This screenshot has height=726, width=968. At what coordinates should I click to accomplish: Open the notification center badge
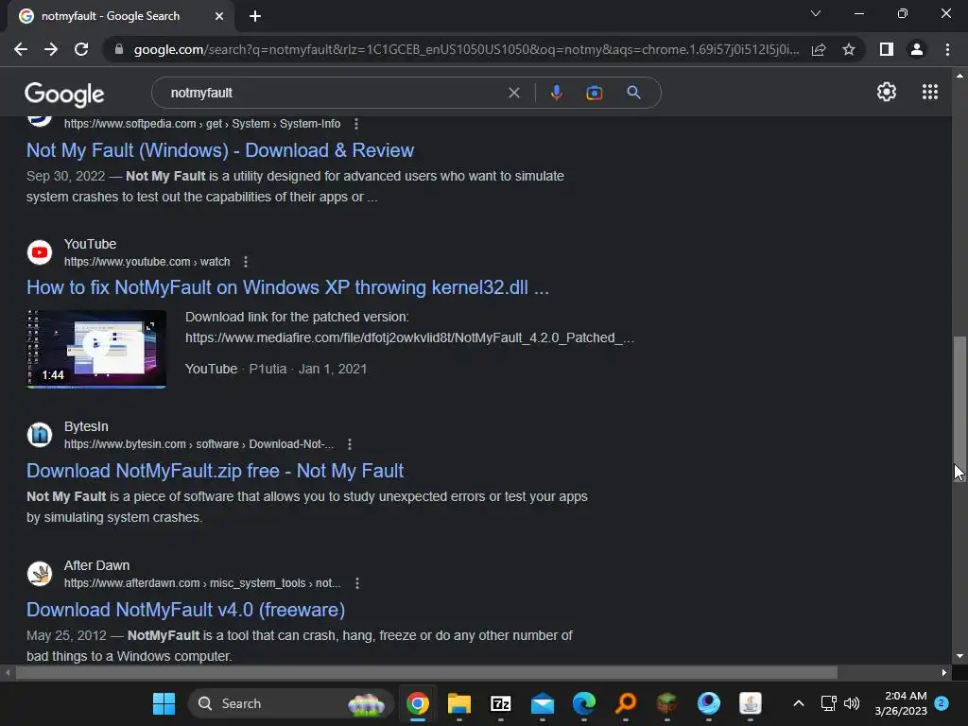point(942,703)
